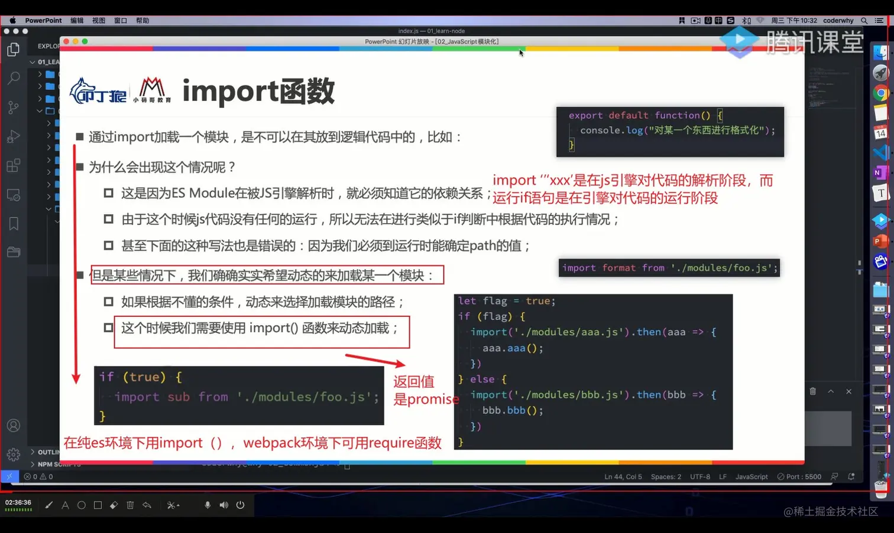Select the eraser annotation tool

tap(114, 505)
